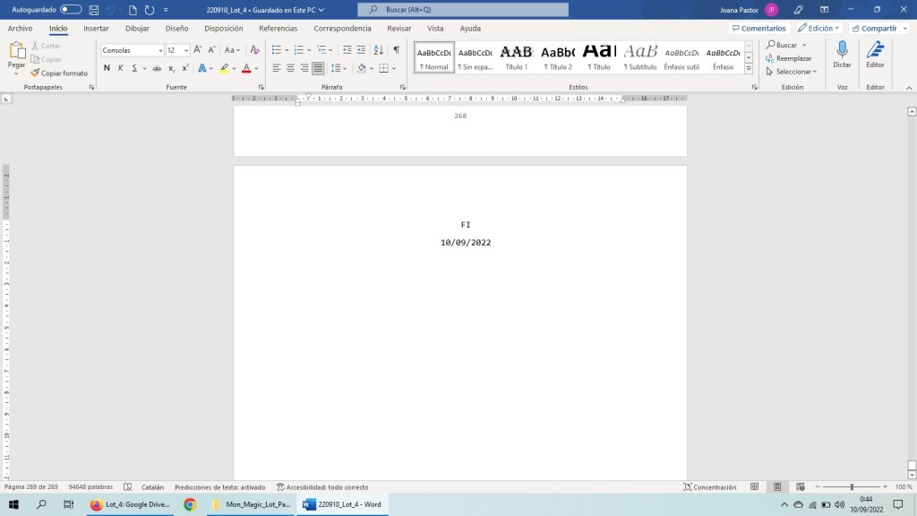Image resolution: width=917 pixels, height=516 pixels.
Task: Justify text alignment in paragraph group
Action: [x=318, y=68]
